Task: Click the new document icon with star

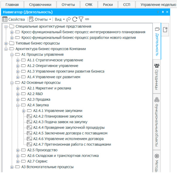Action: tap(165, 30)
